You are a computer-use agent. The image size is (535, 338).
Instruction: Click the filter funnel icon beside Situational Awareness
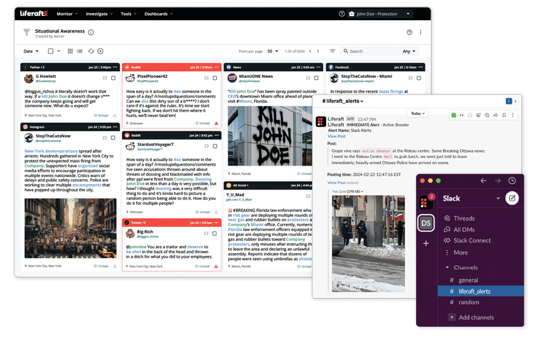pos(27,33)
